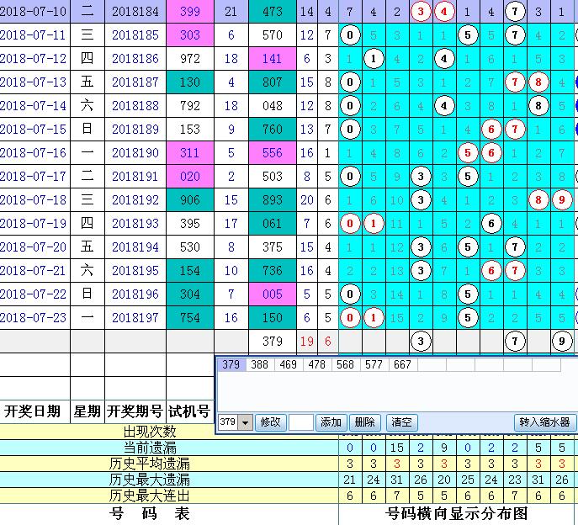Click the 379 cell in the prediction row
578x525 pixels.
pyautogui.click(x=273, y=342)
